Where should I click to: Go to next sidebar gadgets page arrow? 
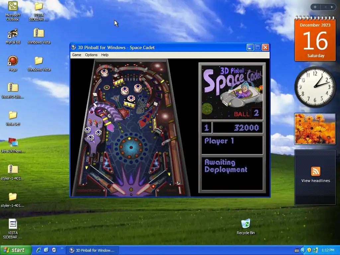(332, 7)
